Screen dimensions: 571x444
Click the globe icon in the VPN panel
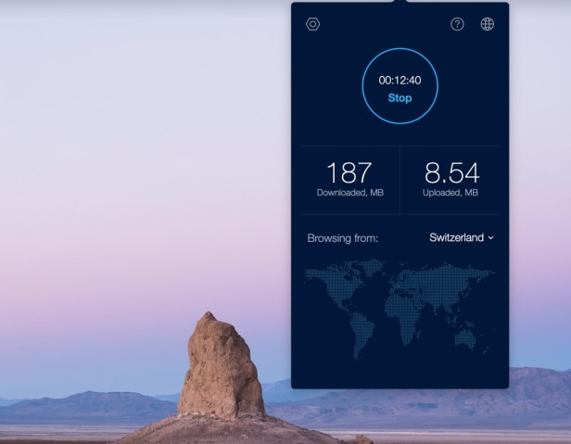[x=488, y=24]
